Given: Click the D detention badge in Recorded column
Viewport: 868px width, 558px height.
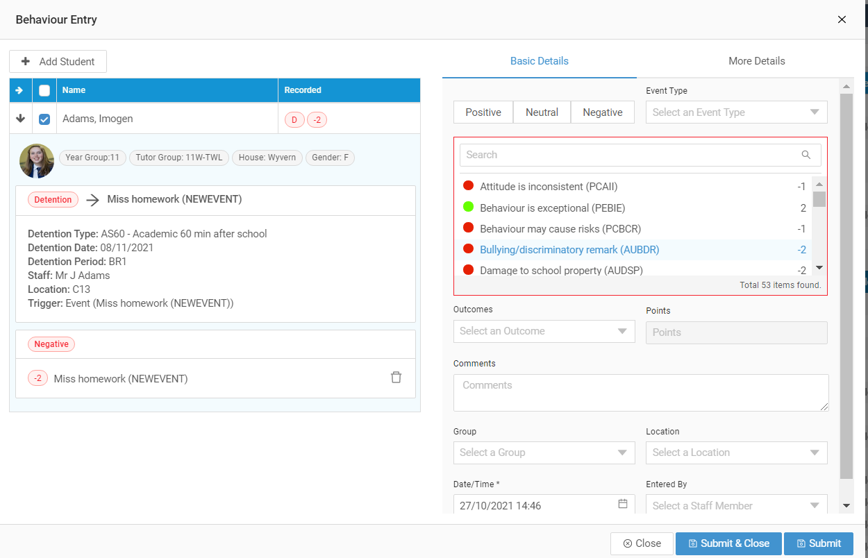Looking at the screenshot, I should point(294,120).
